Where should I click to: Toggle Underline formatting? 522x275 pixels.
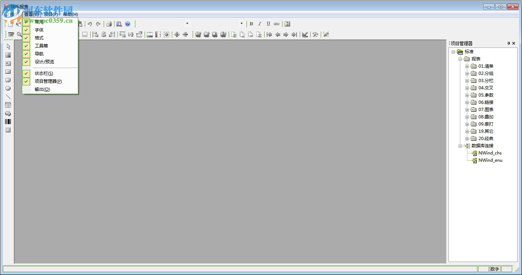268,24
